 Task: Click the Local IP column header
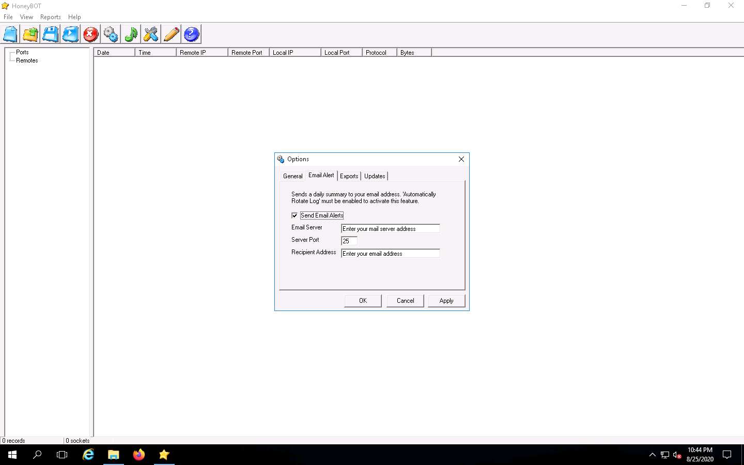click(295, 53)
